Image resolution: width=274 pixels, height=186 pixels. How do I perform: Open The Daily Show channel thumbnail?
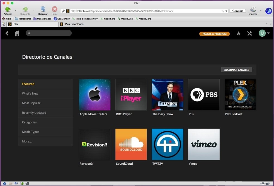click(168, 95)
